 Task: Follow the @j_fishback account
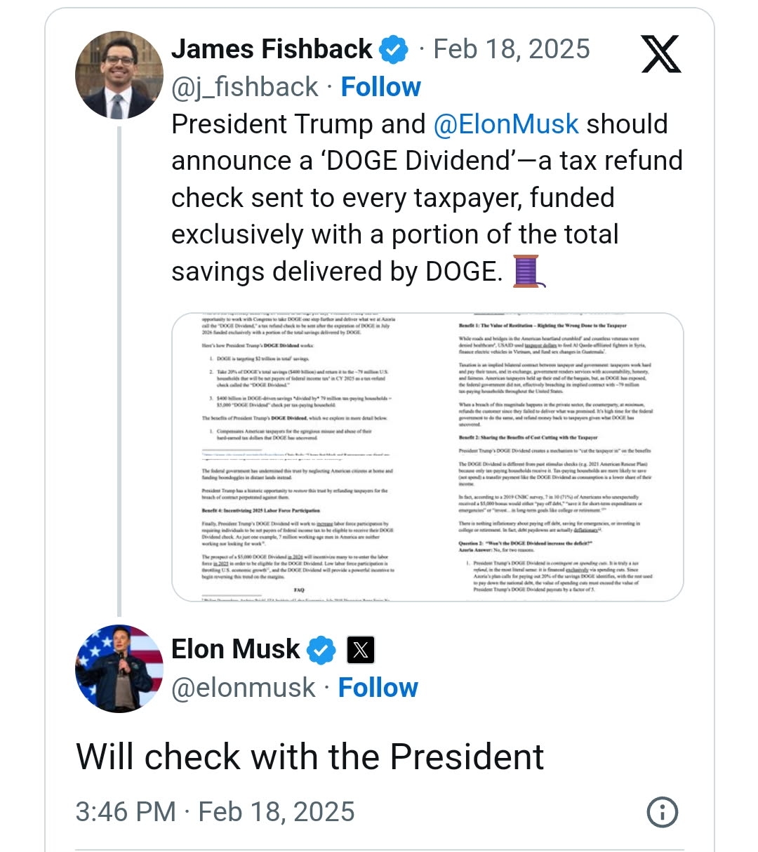click(x=380, y=87)
